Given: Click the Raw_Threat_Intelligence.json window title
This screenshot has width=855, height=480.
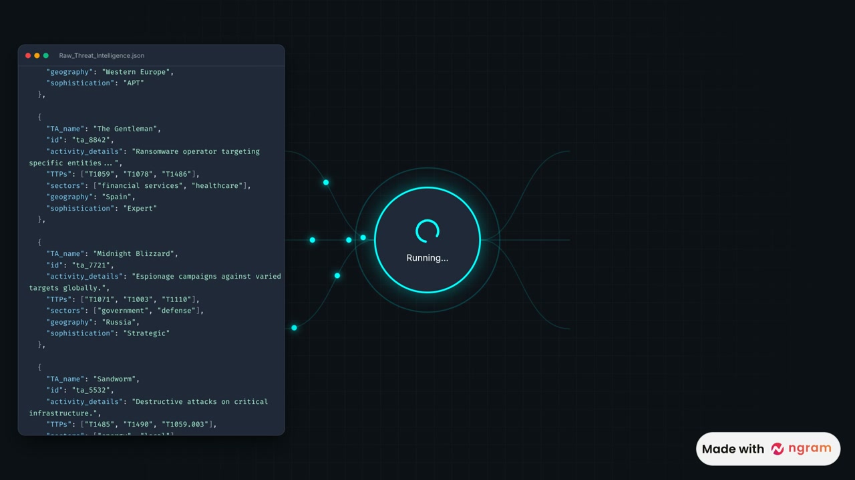Looking at the screenshot, I should [102, 55].
